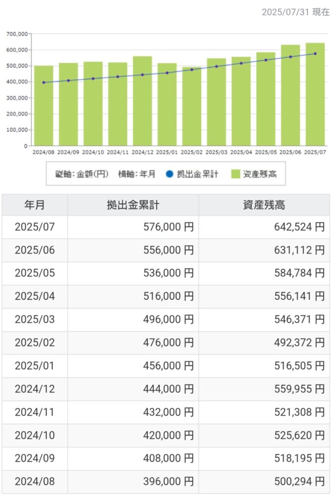Select the 2025/07 bar in the chart

(x=315, y=94)
